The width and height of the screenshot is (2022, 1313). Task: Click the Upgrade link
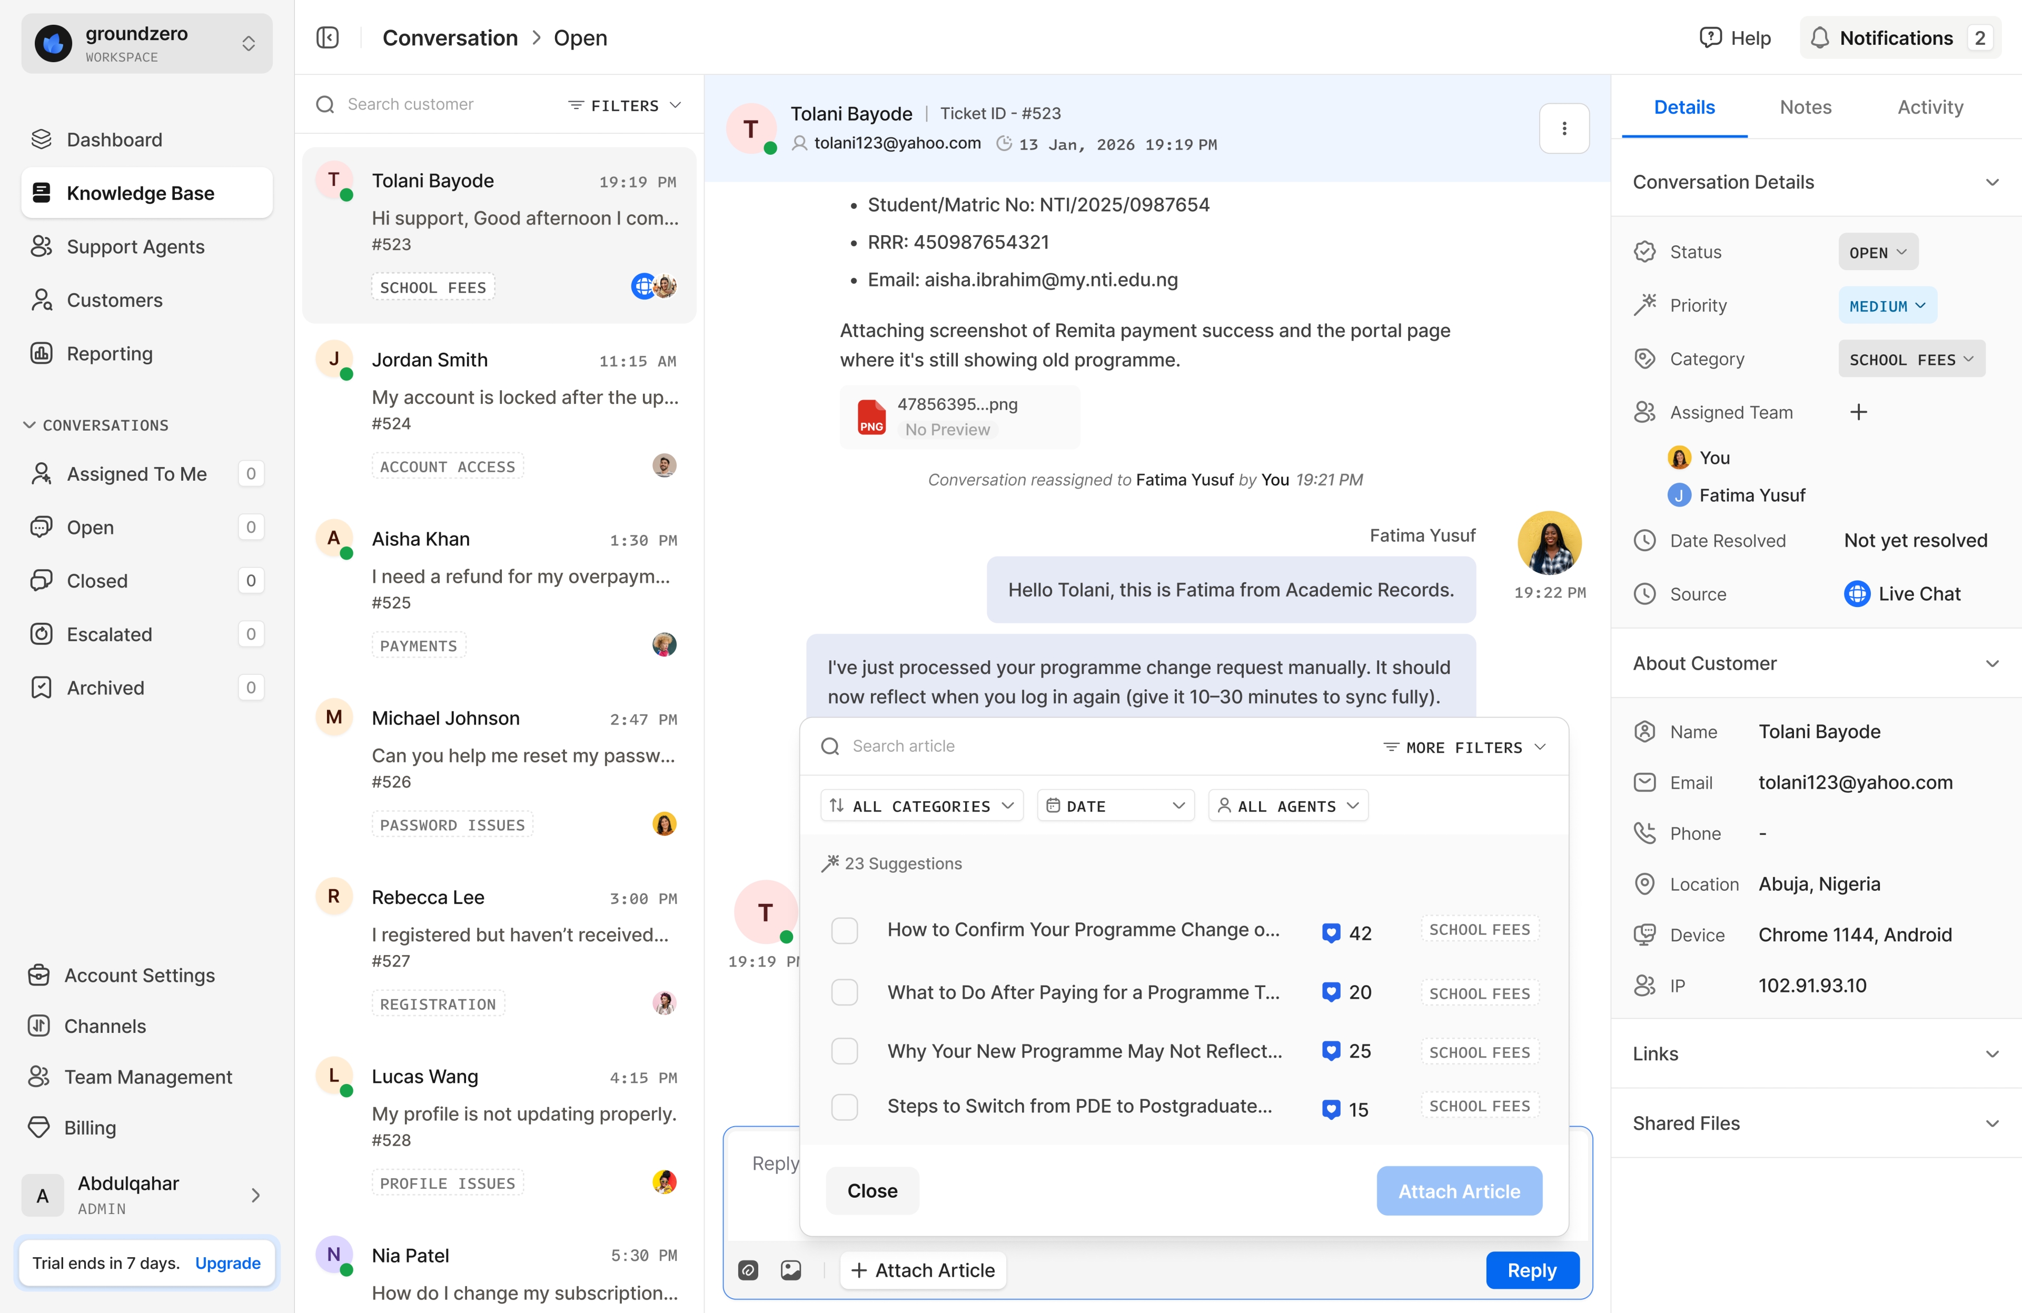[227, 1263]
